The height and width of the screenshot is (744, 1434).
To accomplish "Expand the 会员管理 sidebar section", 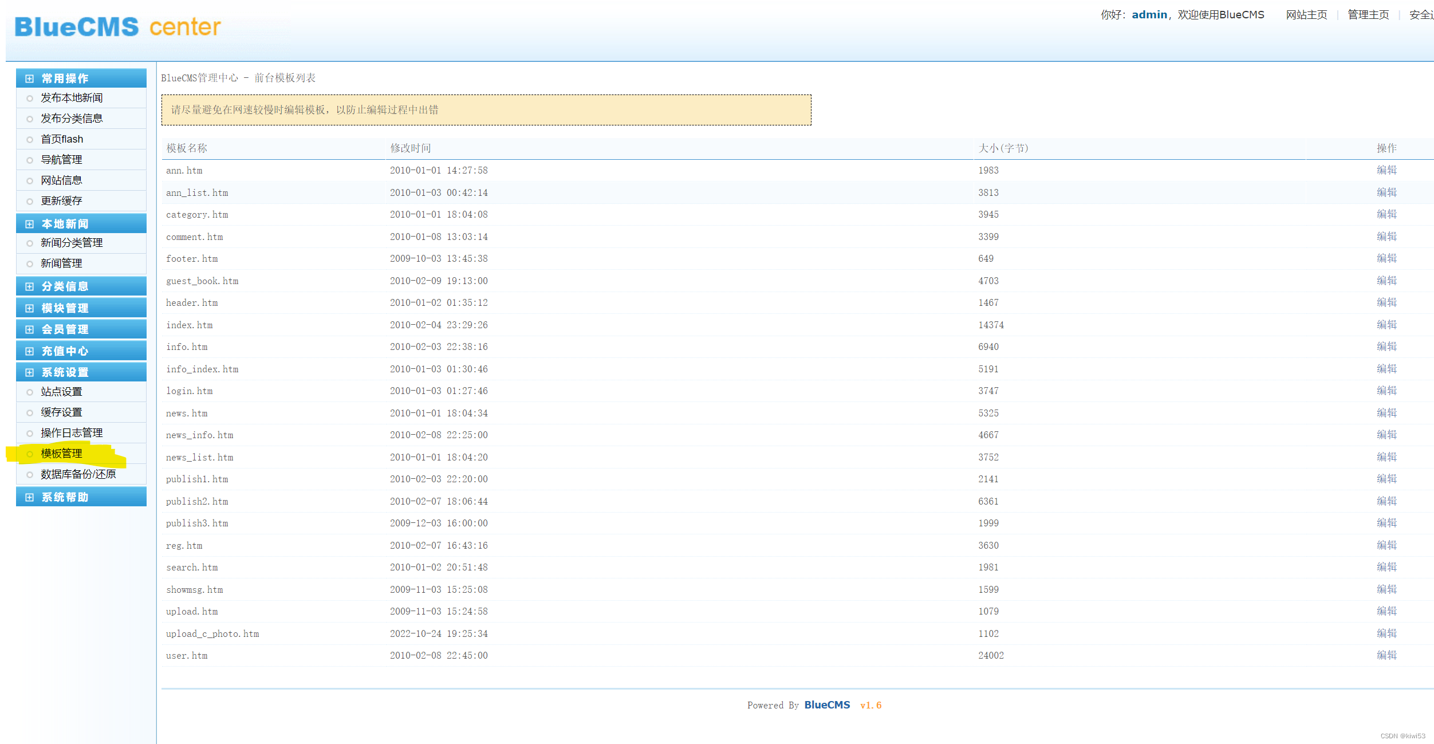I will point(30,329).
